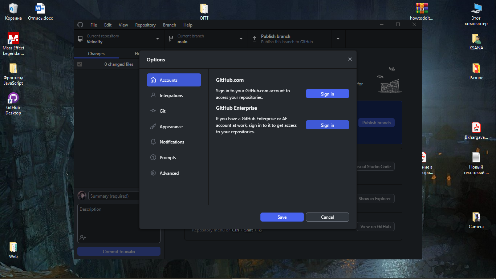496x279 pixels.
Task: Open the Advanced options section
Action: (x=174, y=173)
